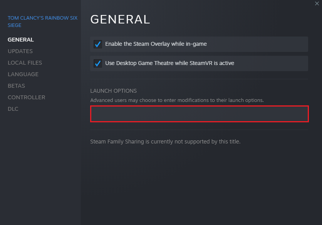Screen dimensions: 322x225
Task: Go to the Controller tab
Action: [x=26, y=97]
